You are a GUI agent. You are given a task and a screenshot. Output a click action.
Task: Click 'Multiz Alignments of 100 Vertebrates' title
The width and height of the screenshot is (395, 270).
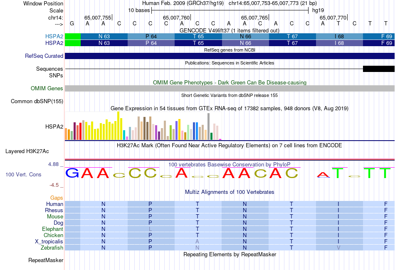(230, 192)
